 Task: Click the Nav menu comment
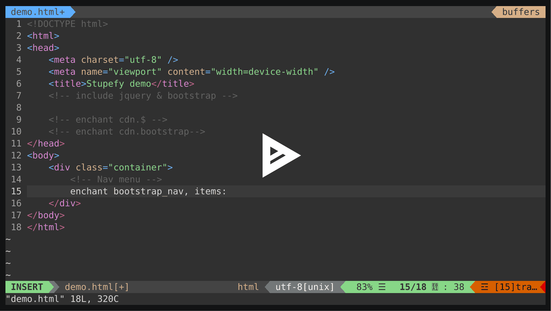pos(116,179)
